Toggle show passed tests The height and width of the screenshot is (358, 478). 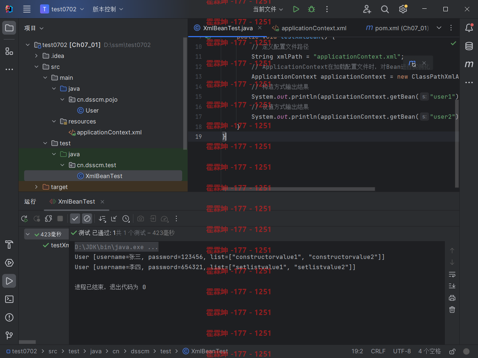pyautogui.click(x=75, y=219)
